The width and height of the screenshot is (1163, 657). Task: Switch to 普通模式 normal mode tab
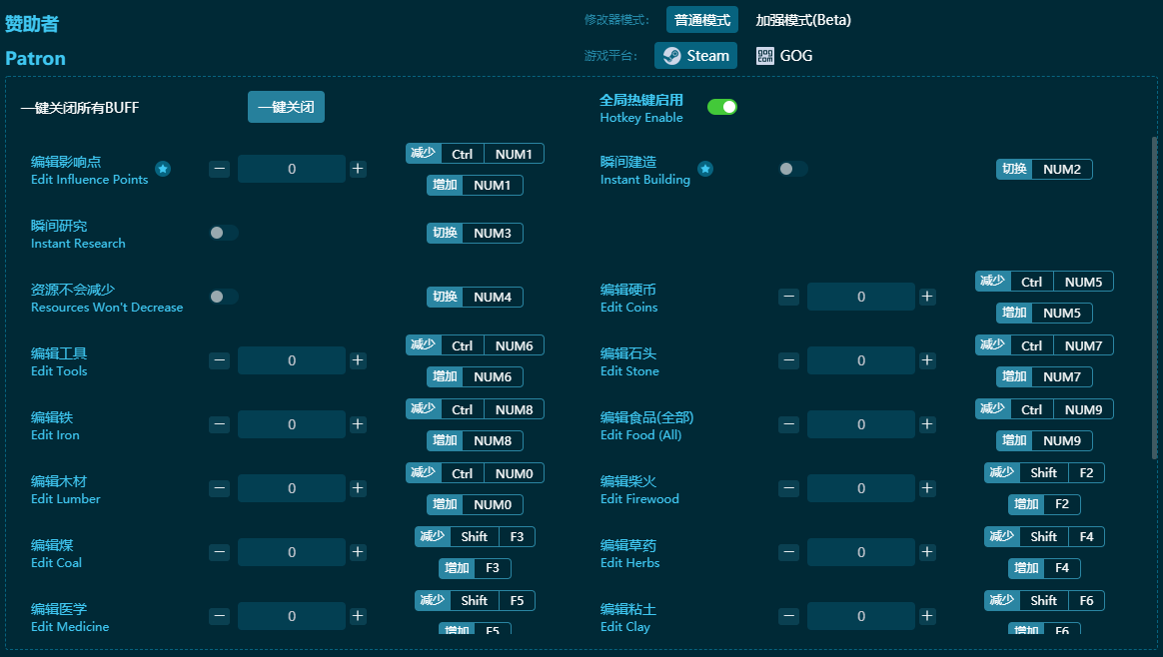tap(701, 20)
